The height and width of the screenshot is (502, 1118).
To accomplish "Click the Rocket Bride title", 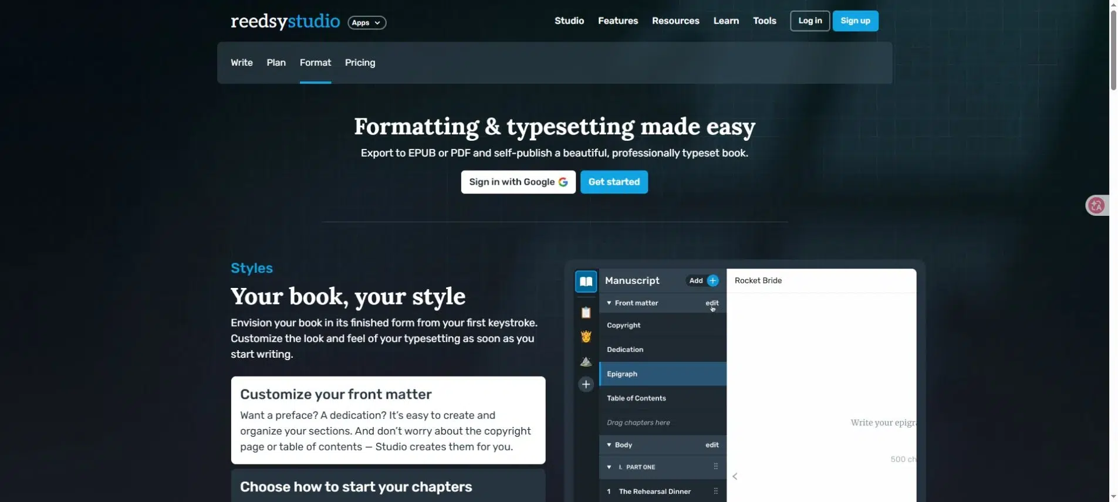I will pos(758,280).
